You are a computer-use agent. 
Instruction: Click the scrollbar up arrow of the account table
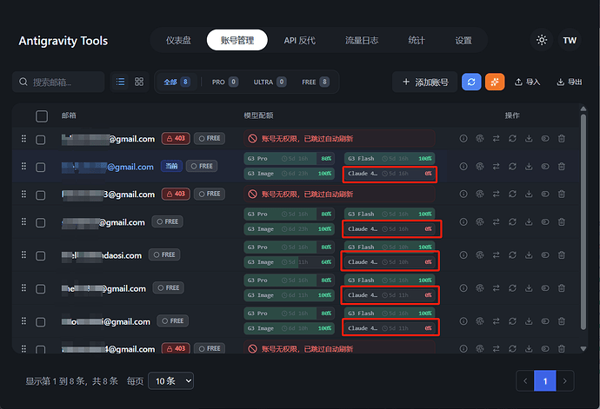tap(583, 109)
